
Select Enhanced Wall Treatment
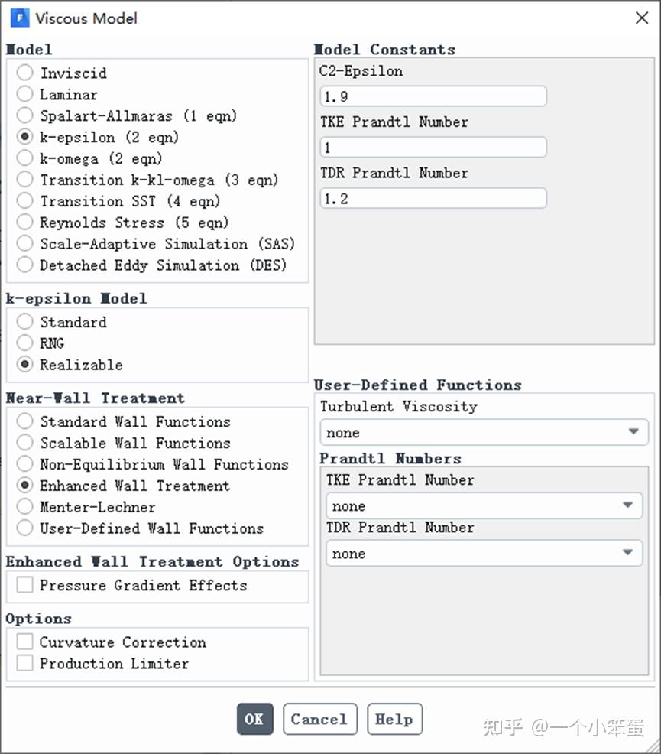pyautogui.click(x=25, y=485)
